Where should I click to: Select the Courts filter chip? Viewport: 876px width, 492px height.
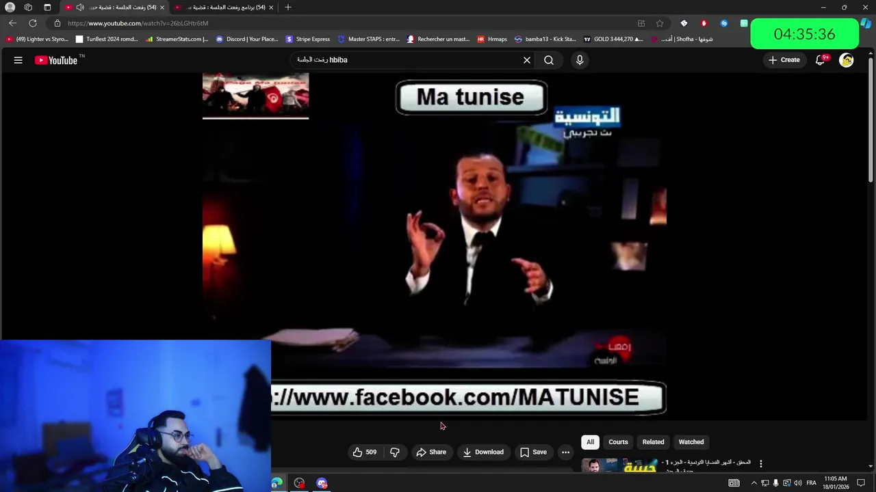coord(618,442)
